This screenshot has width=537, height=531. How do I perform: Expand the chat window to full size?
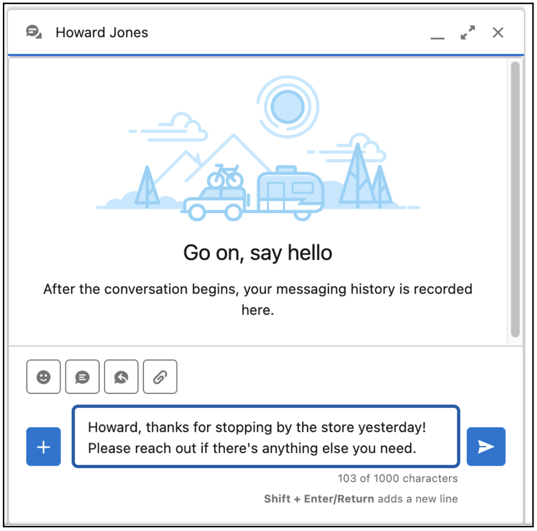click(x=468, y=32)
